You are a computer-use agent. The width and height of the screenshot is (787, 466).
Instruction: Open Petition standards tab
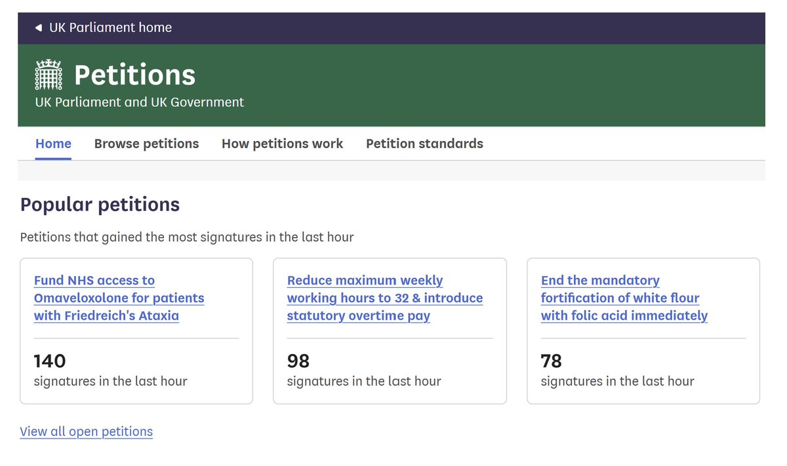[x=424, y=144]
